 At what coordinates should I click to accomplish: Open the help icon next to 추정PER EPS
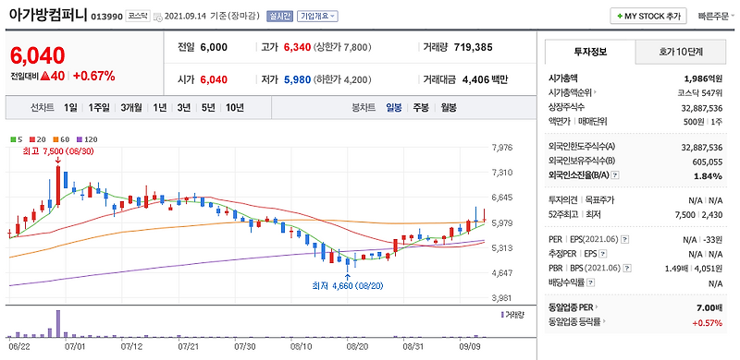click(x=603, y=254)
